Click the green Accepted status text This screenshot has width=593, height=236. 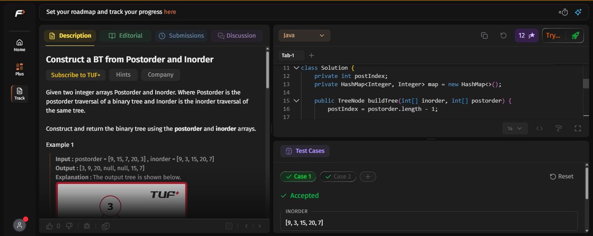click(x=304, y=196)
